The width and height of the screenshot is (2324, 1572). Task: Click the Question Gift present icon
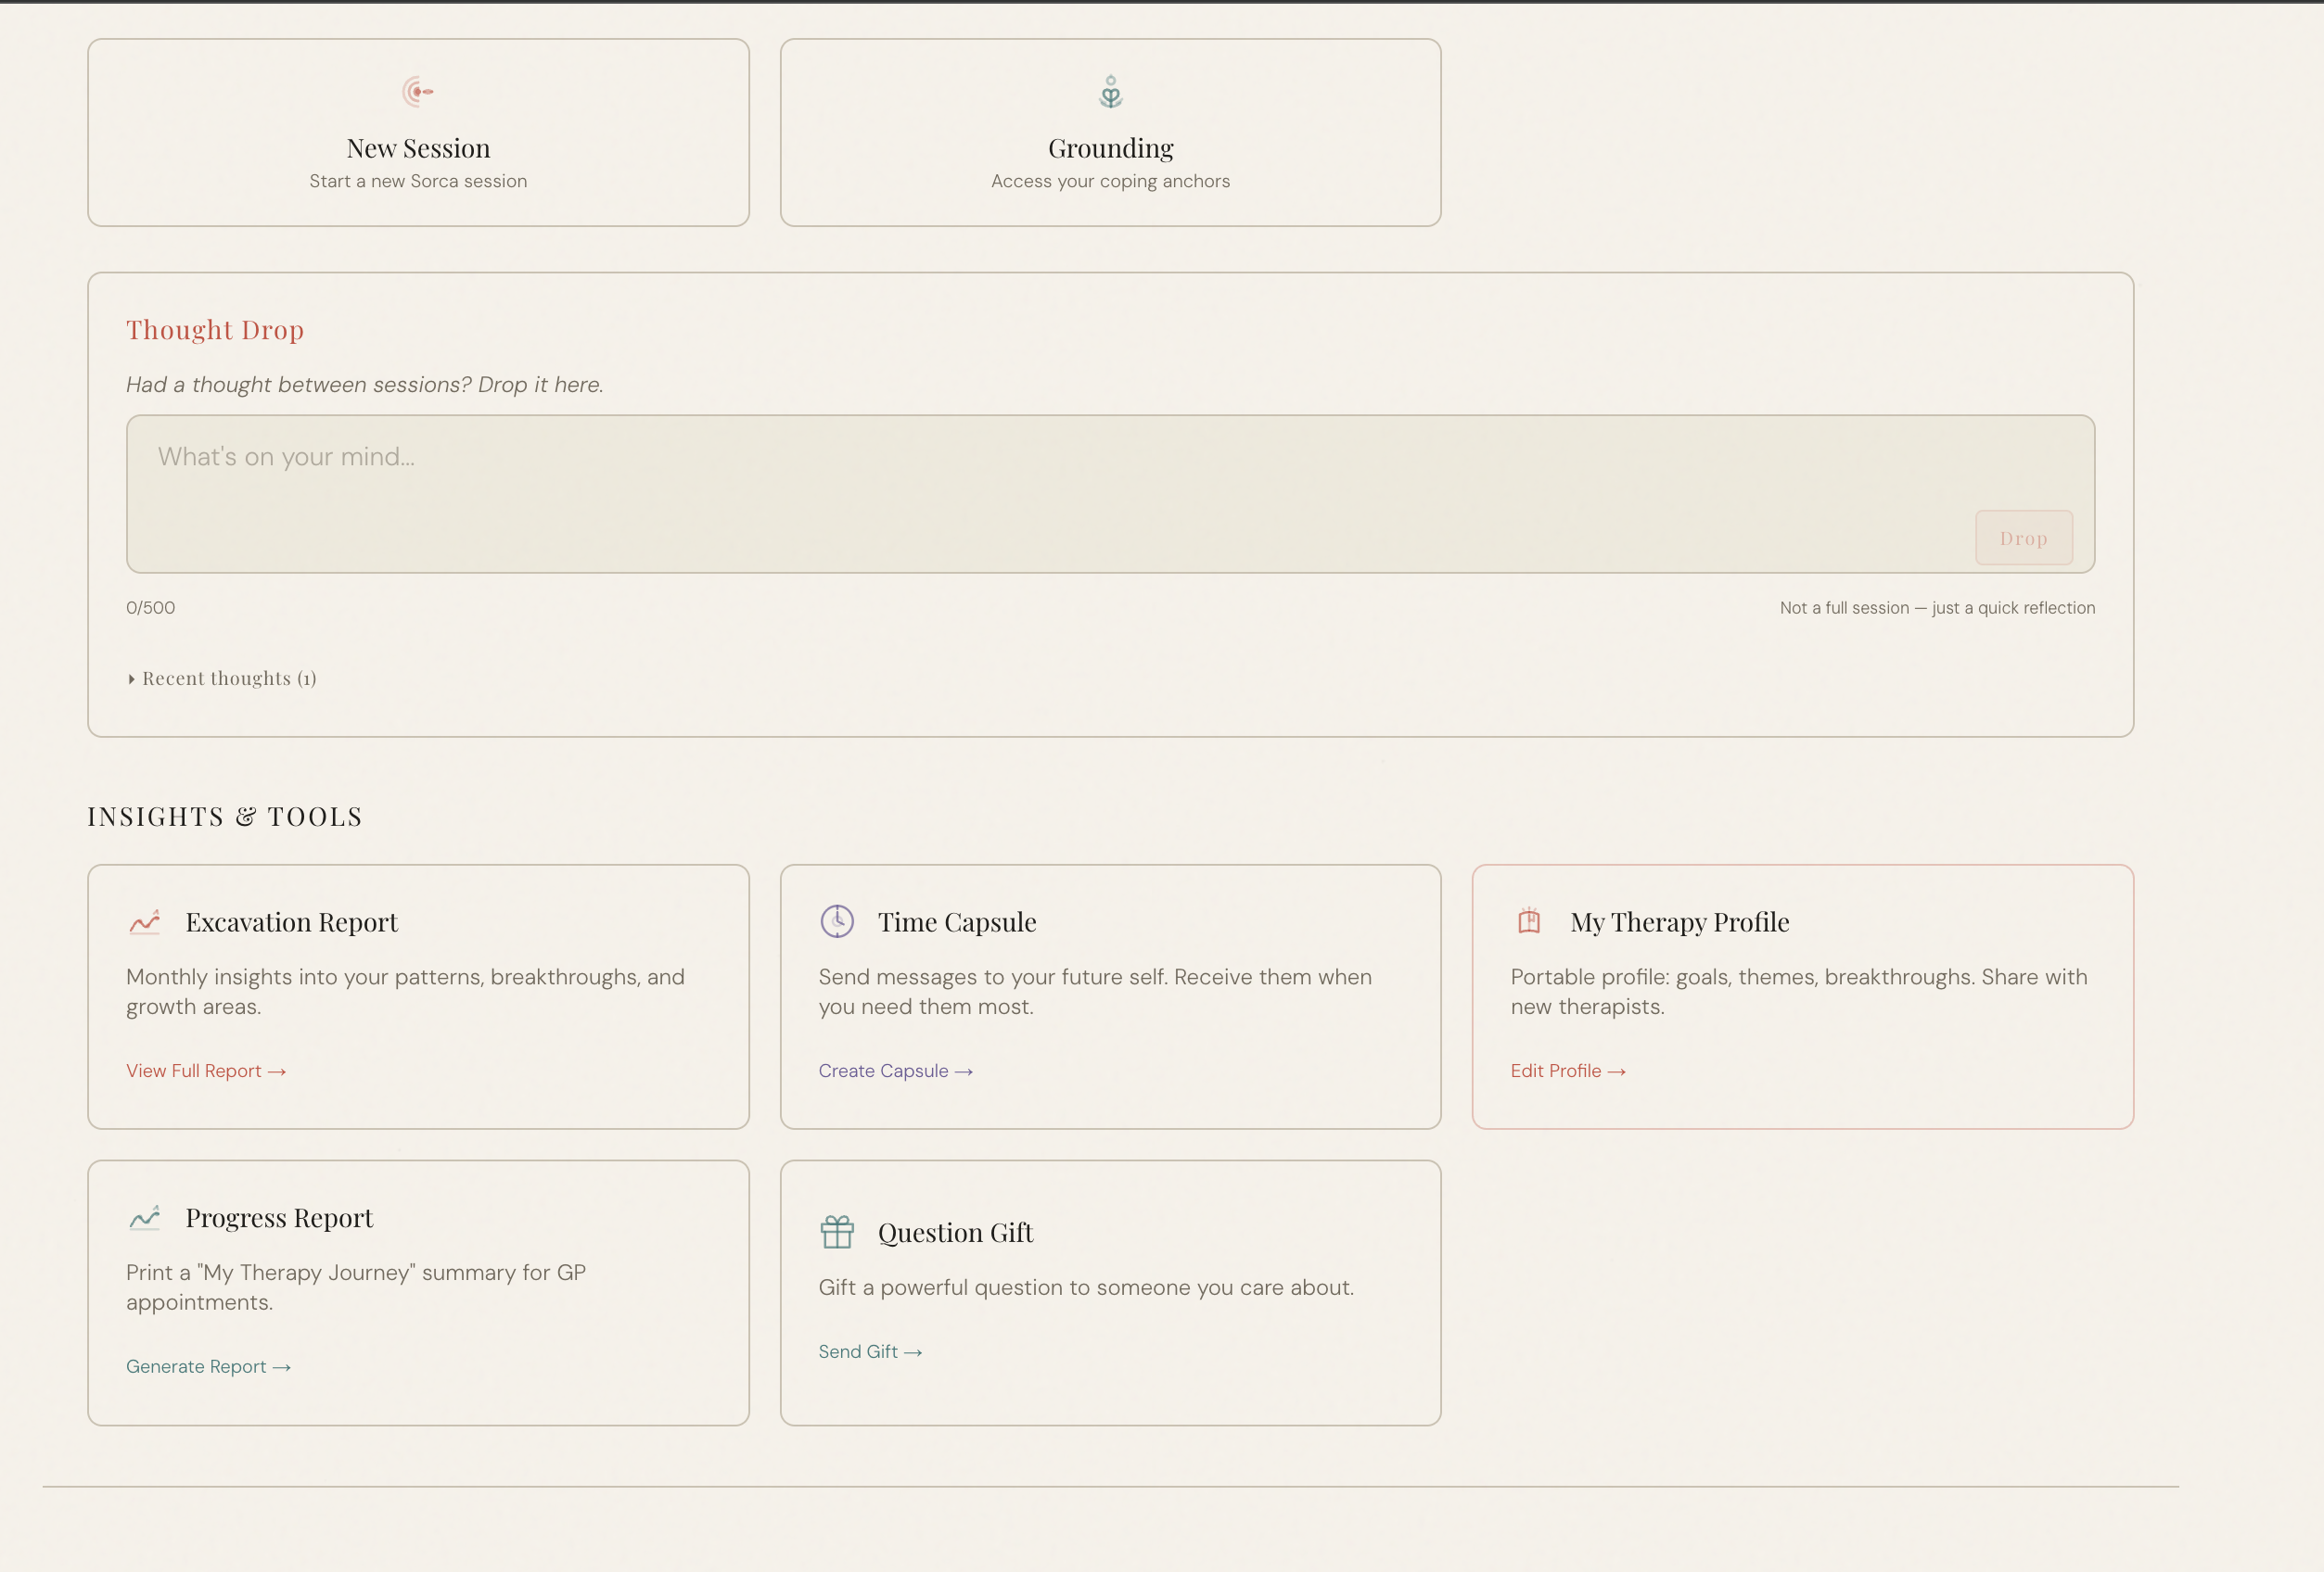click(837, 1232)
